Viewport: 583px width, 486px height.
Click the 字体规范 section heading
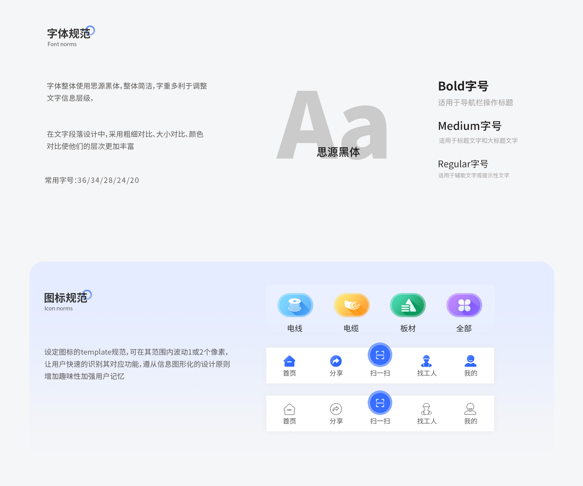(69, 34)
